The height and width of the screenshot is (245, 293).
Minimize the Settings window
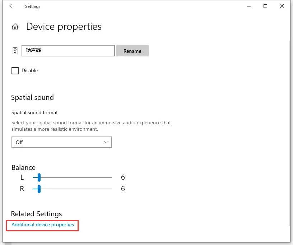point(249,6)
